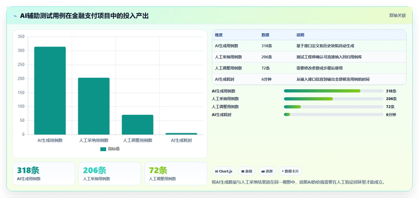Click the title AI辅助测试用例在金融支付项目中的投入产出

pyautogui.click(x=84, y=16)
